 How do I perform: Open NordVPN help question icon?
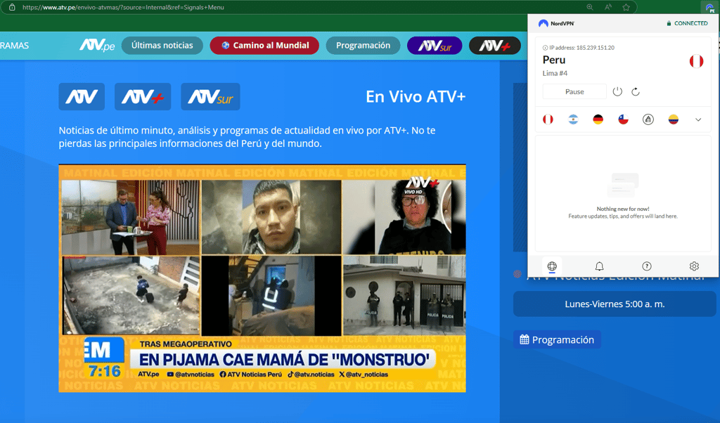(647, 266)
